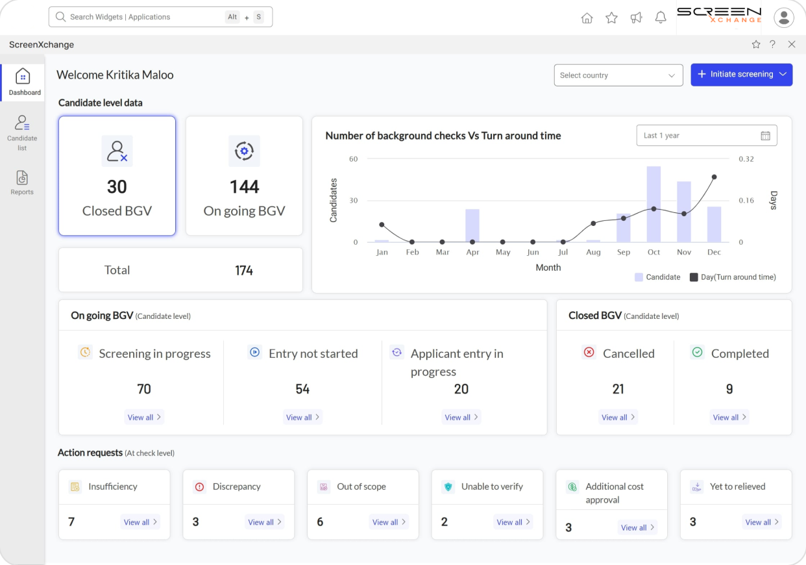Open the Select country dropdown
The width and height of the screenshot is (806, 565).
coord(617,75)
